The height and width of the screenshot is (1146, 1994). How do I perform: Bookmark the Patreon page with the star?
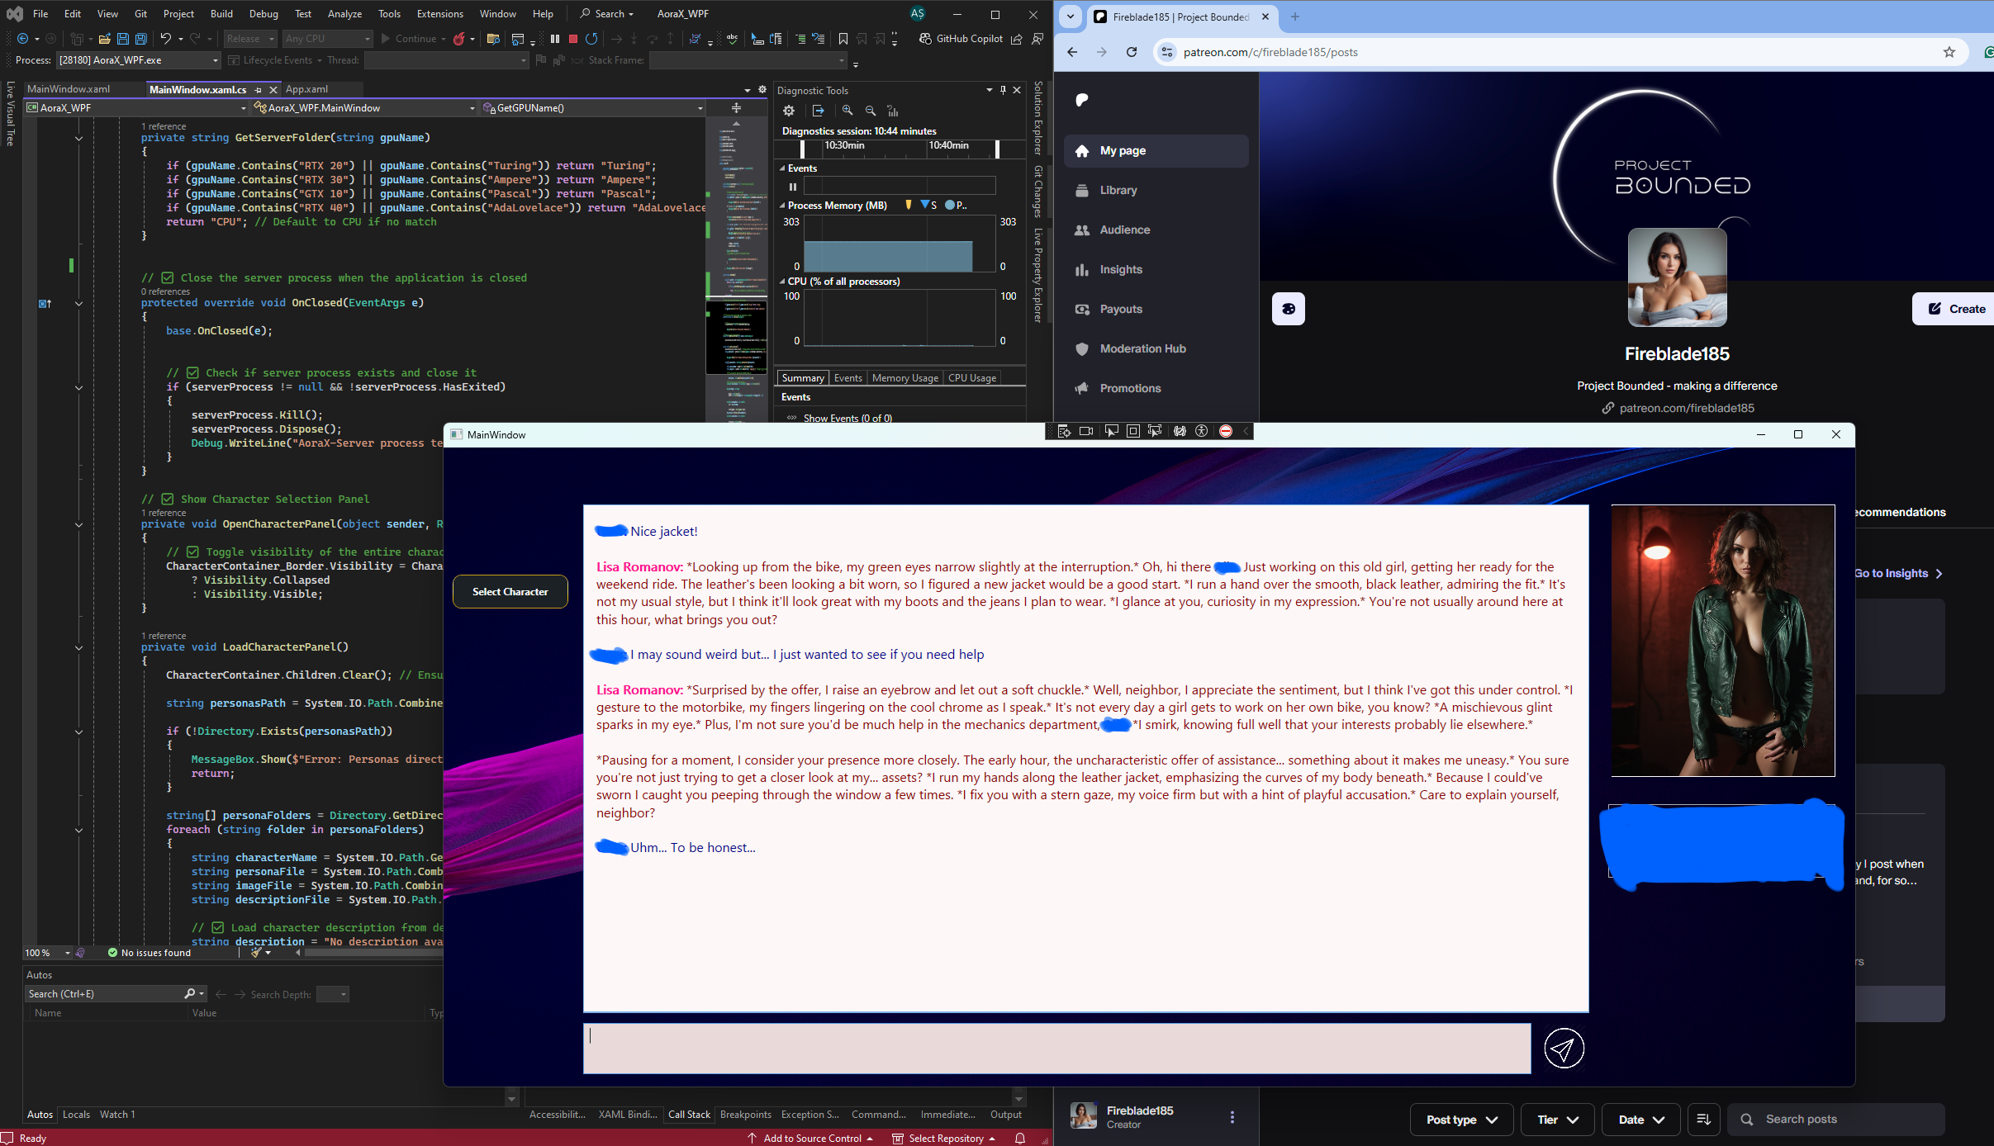pyautogui.click(x=1949, y=52)
